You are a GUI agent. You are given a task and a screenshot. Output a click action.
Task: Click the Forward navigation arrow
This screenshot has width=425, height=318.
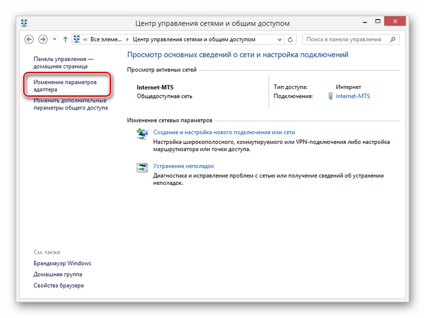(x=43, y=39)
